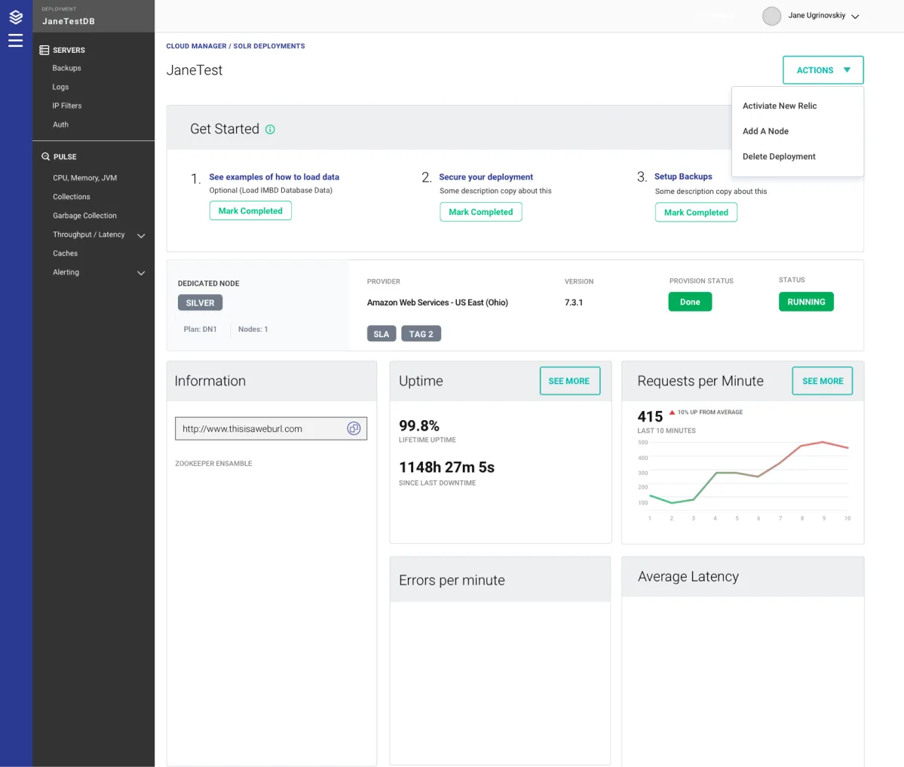
Task: Click the stacked layers logo icon
Action: [x=16, y=17]
